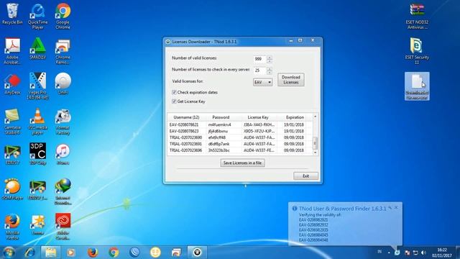Click the Number of valid licenses field

pos(259,59)
